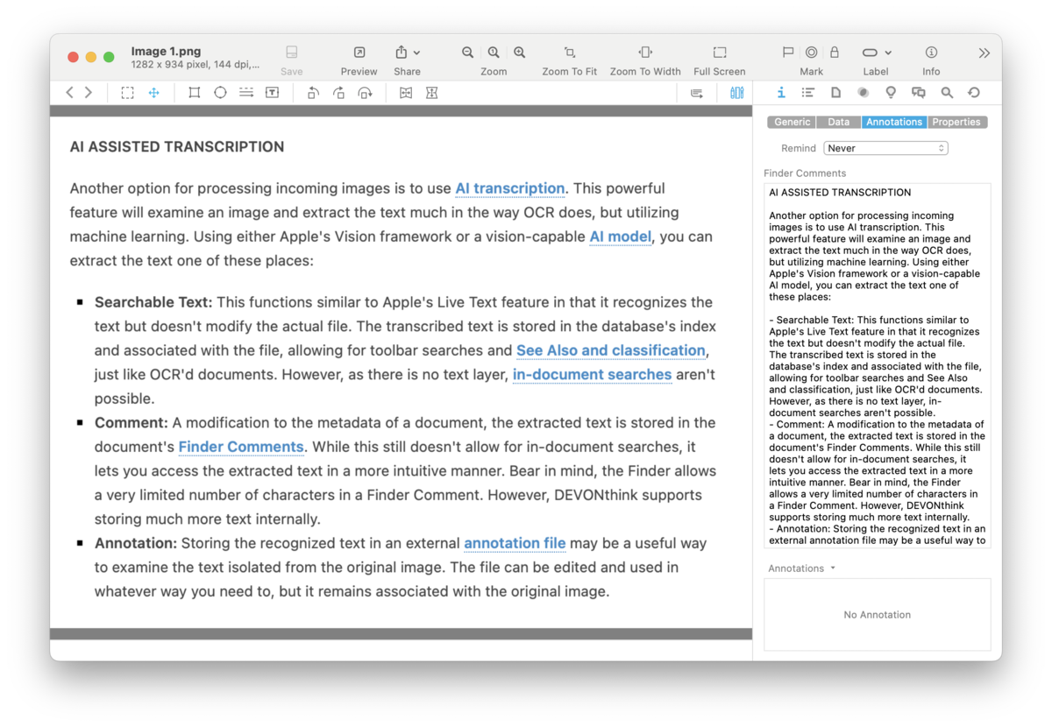Toggle the flag mark on document
This screenshot has height=727, width=1052.
(x=787, y=53)
